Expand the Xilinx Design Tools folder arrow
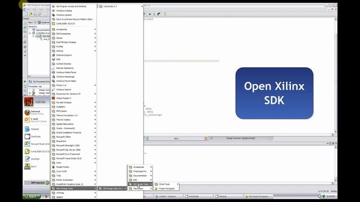 95,189
